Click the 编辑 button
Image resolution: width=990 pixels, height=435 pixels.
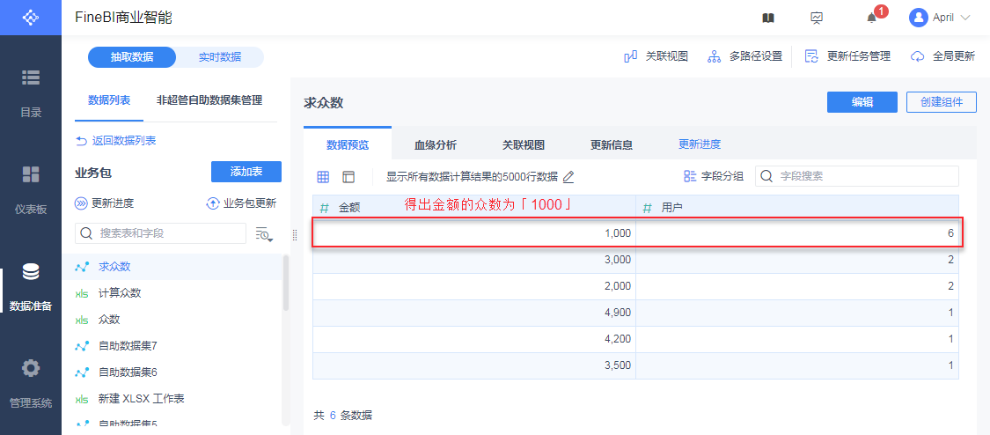tap(862, 102)
